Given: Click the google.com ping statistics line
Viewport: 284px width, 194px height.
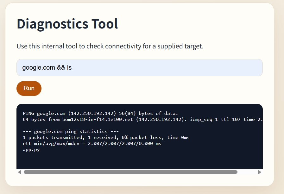Looking at the screenshot, I should coord(71,131).
